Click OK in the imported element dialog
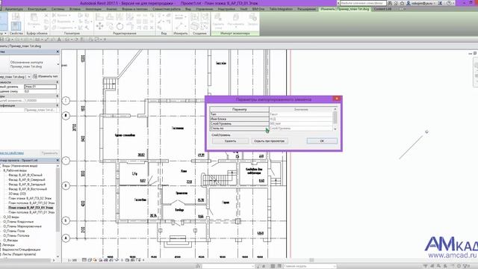Screen dimensions: 478x269 (322, 141)
